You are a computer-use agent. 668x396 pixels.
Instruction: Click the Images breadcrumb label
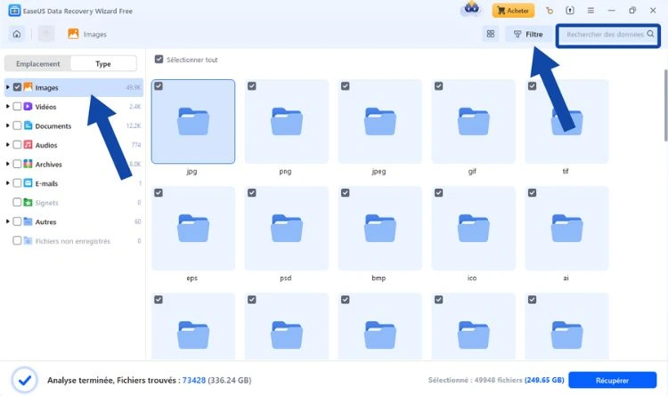tap(95, 35)
